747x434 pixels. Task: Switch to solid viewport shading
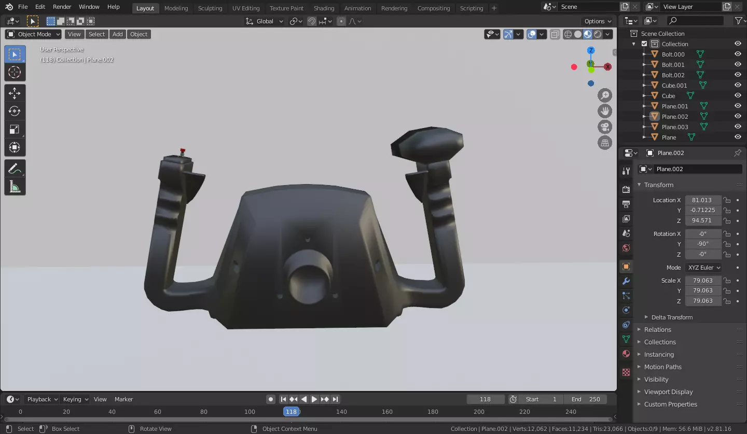click(578, 34)
